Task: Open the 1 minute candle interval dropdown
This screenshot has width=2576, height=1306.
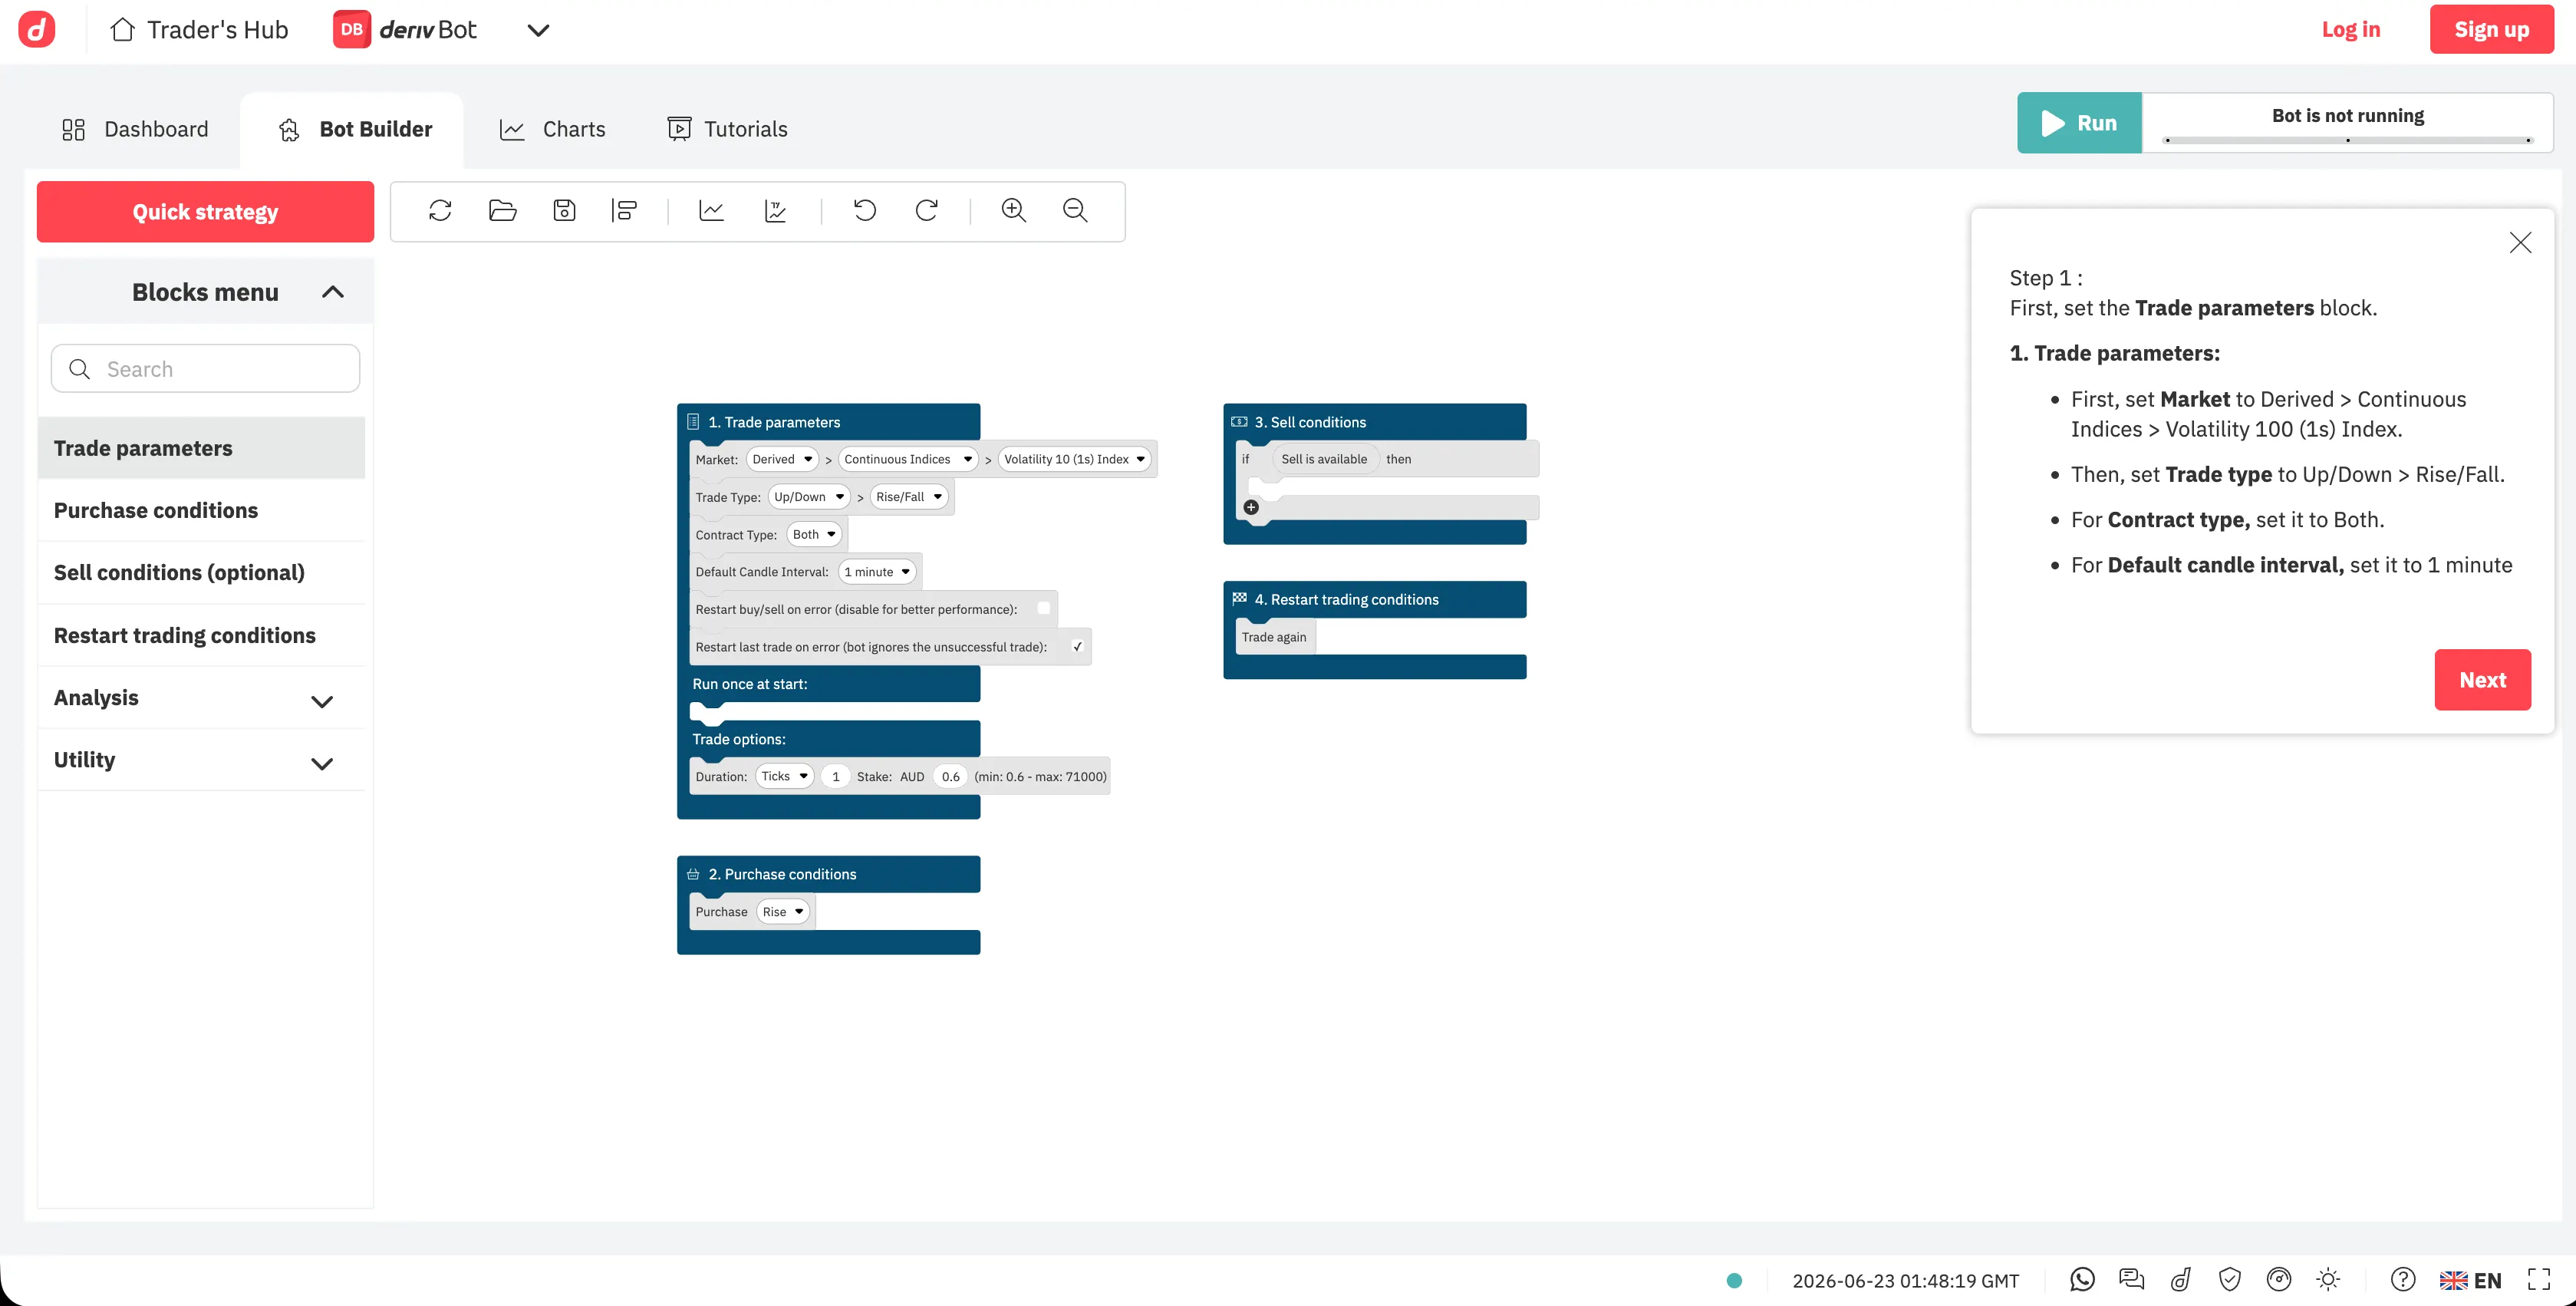Action: click(x=877, y=572)
